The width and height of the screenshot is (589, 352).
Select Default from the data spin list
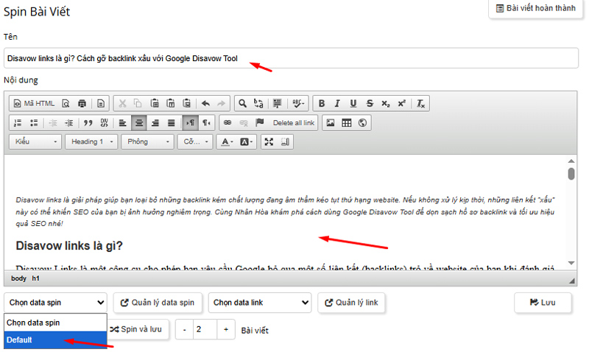point(54,340)
